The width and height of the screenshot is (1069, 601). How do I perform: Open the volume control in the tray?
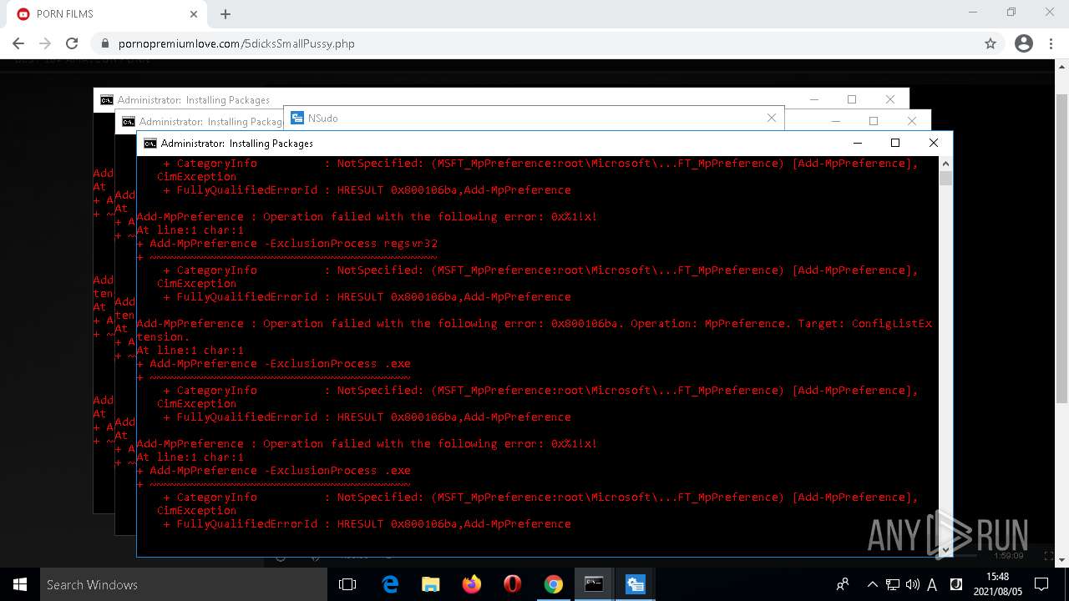(x=913, y=584)
